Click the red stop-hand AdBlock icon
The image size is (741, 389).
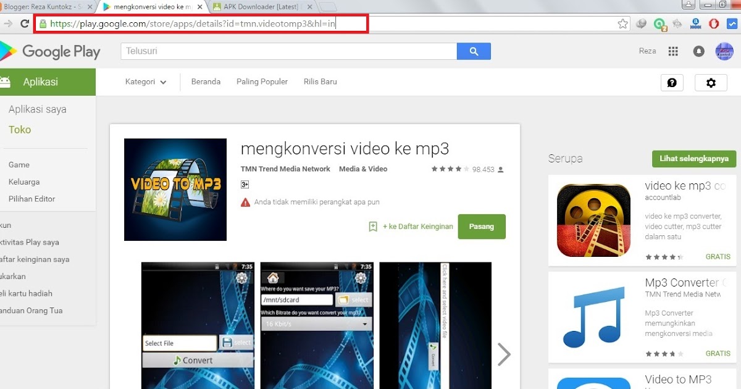pyautogui.click(x=714, y=24)
